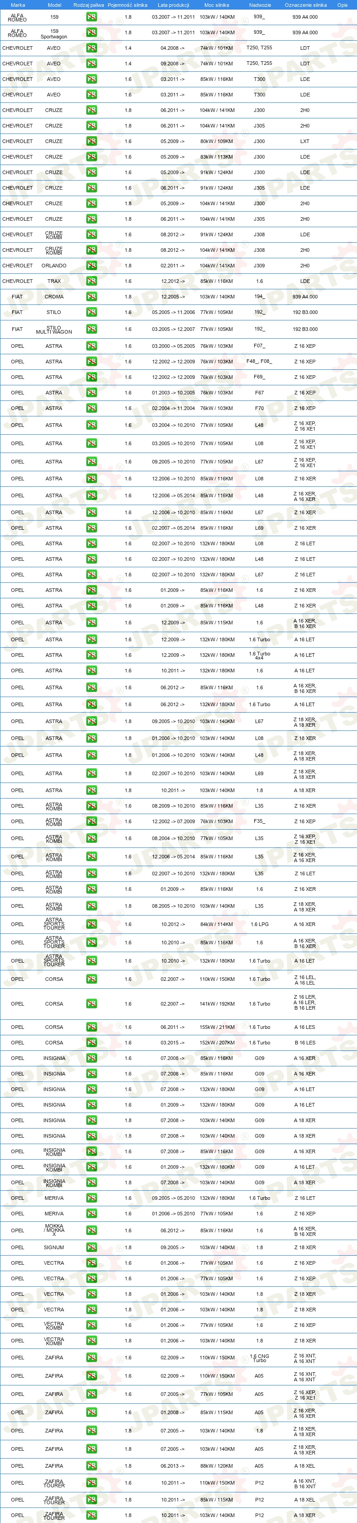Click fuel icon in Astra F07_ body row
This screenshot has width=357, height=1523.
pos(91,346)
